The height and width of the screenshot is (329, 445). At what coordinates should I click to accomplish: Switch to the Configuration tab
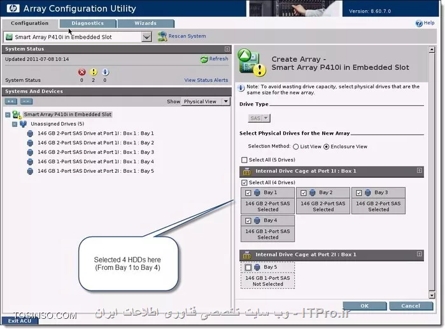point(29,23)
